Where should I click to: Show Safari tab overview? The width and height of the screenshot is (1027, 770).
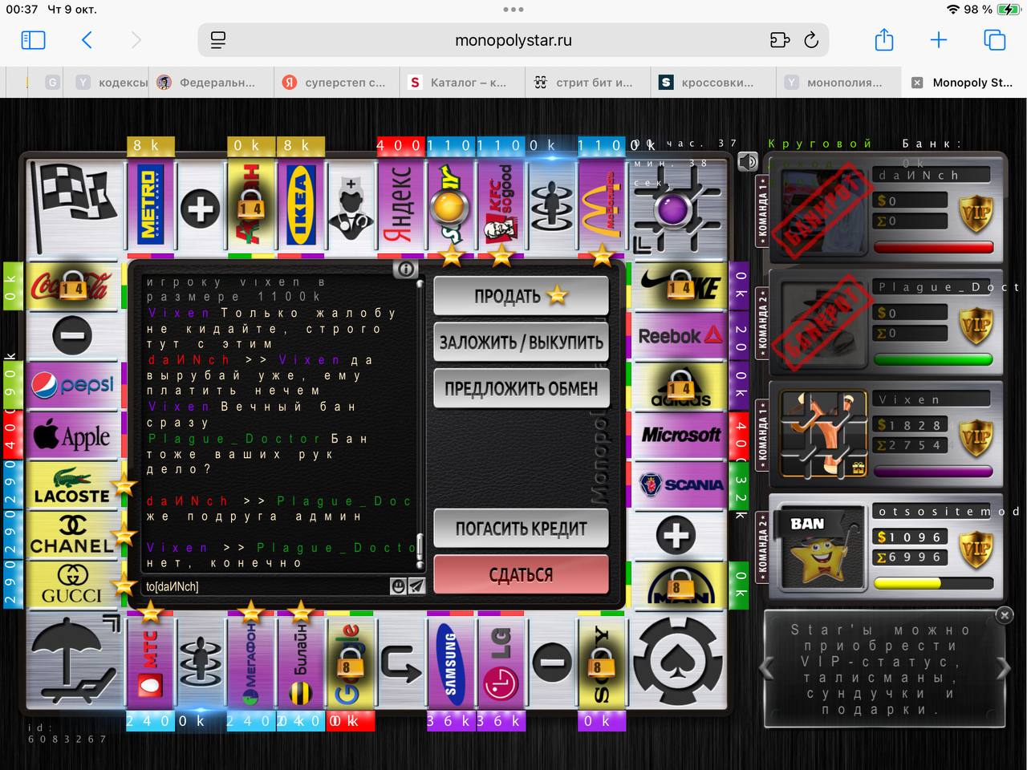click(995, 40)
